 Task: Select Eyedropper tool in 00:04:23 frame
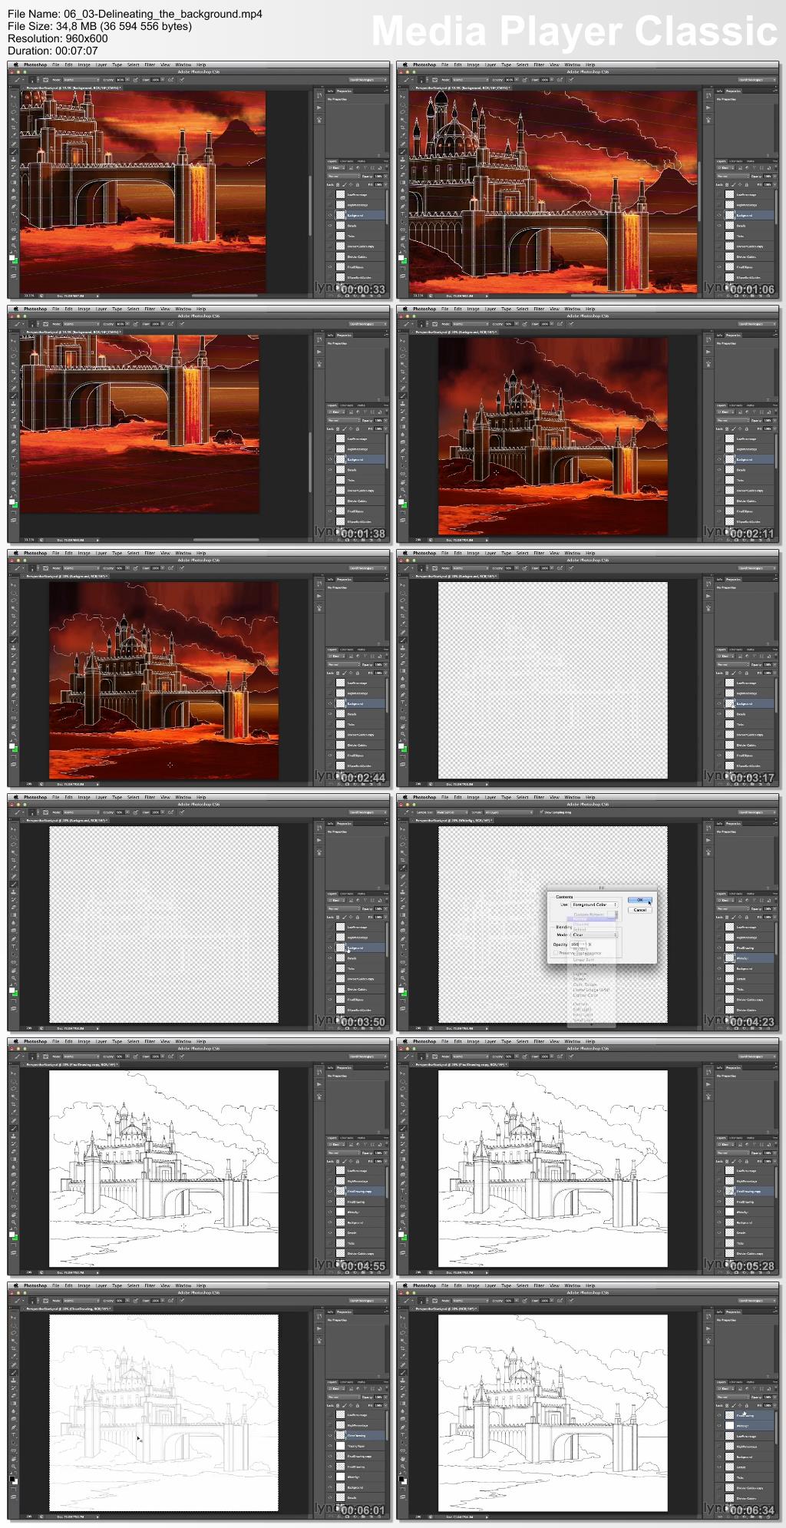[402, 867]
